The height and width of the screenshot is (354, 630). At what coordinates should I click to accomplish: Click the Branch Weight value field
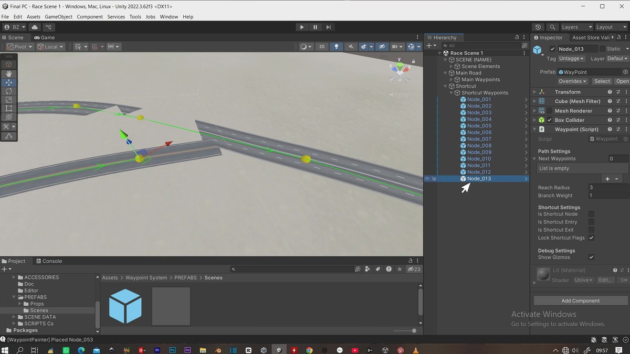coord(608,196)
